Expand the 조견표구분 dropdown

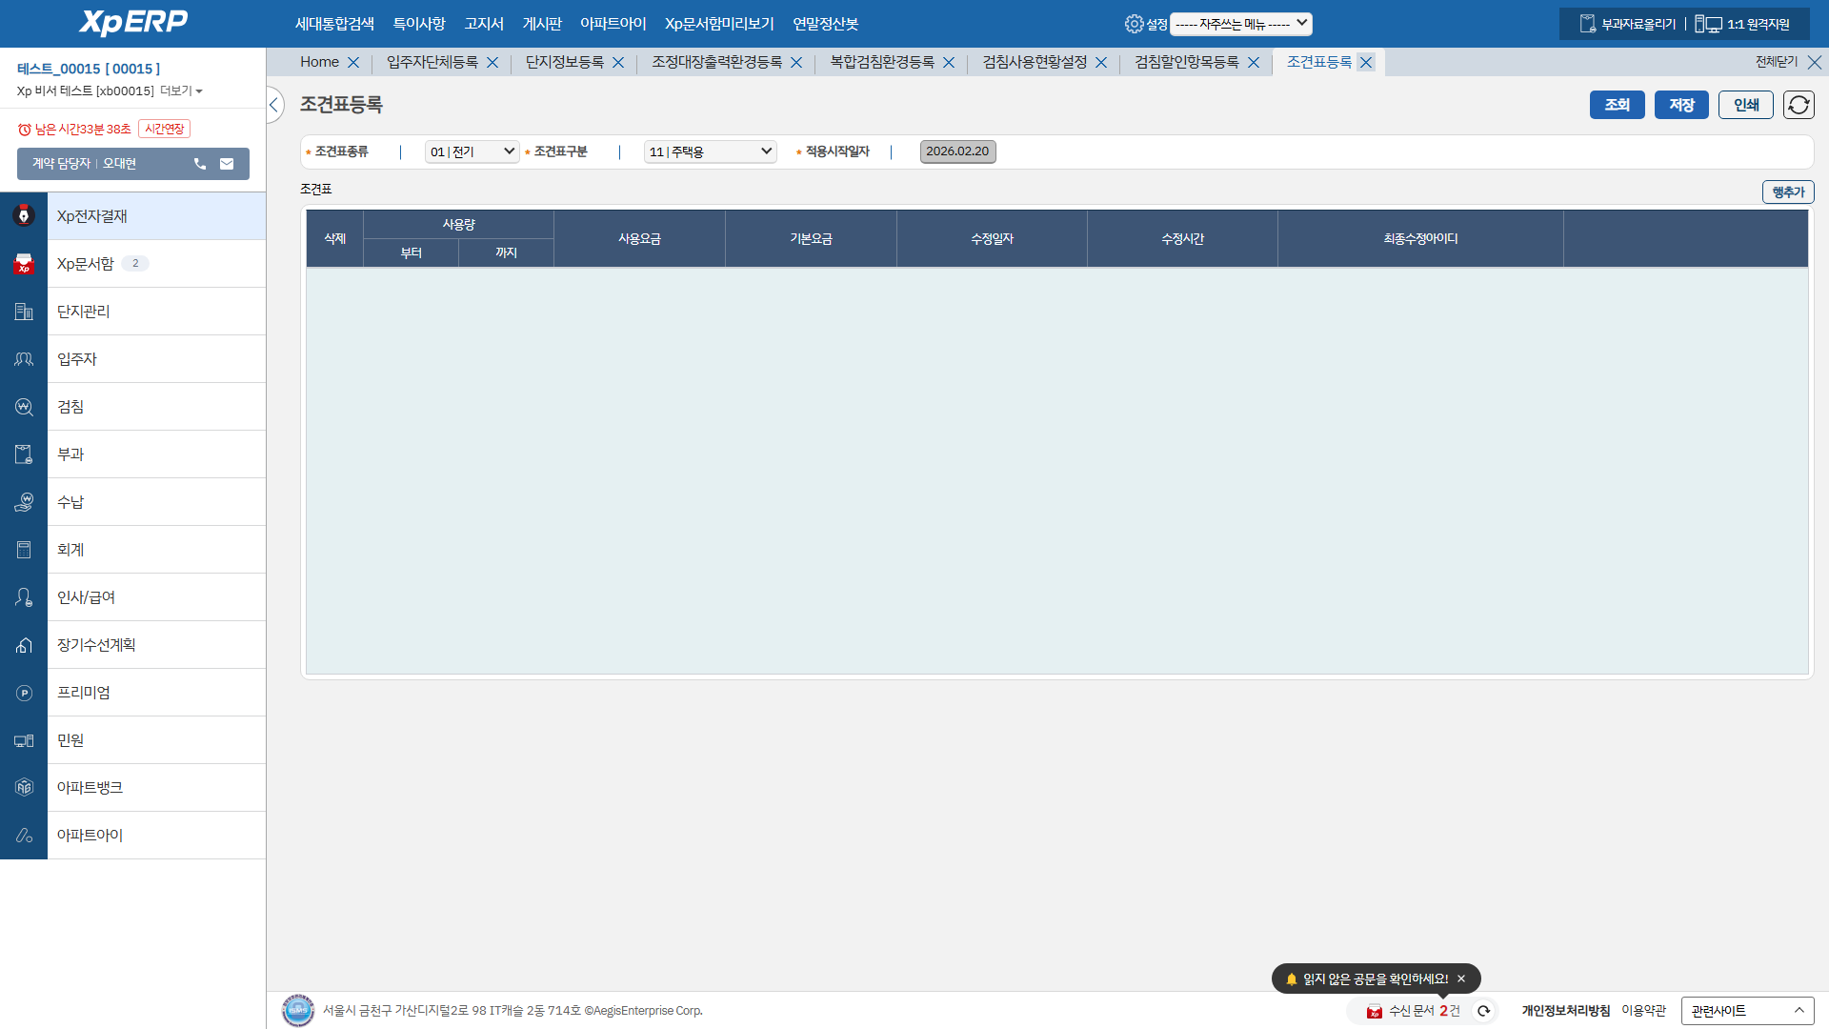point(710,151)
